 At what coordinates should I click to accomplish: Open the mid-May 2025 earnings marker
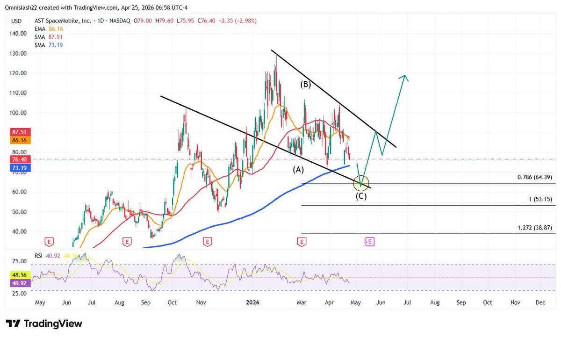[x=49, y=242]
